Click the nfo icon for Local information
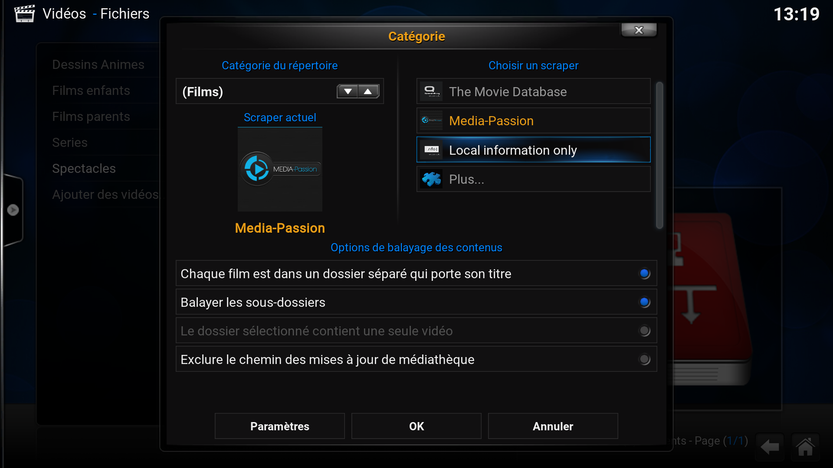833x468 pixels. click(431, 150)
